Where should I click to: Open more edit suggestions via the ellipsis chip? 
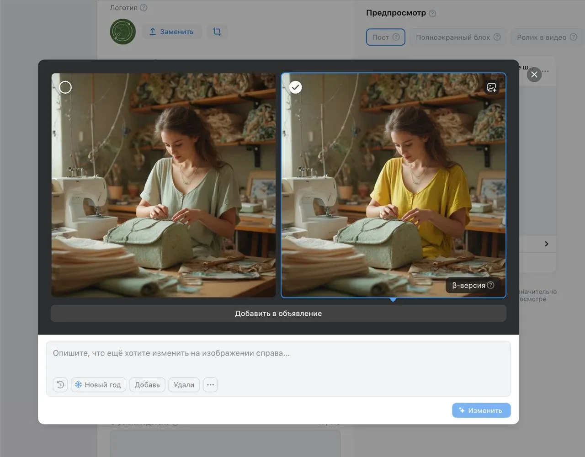point(210,384)
